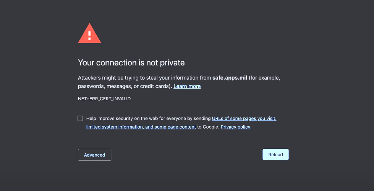Click the red warning triangle icon
The width and height of the screenshot is (374, 191).
pyautogui.click(x=89, y=33)
